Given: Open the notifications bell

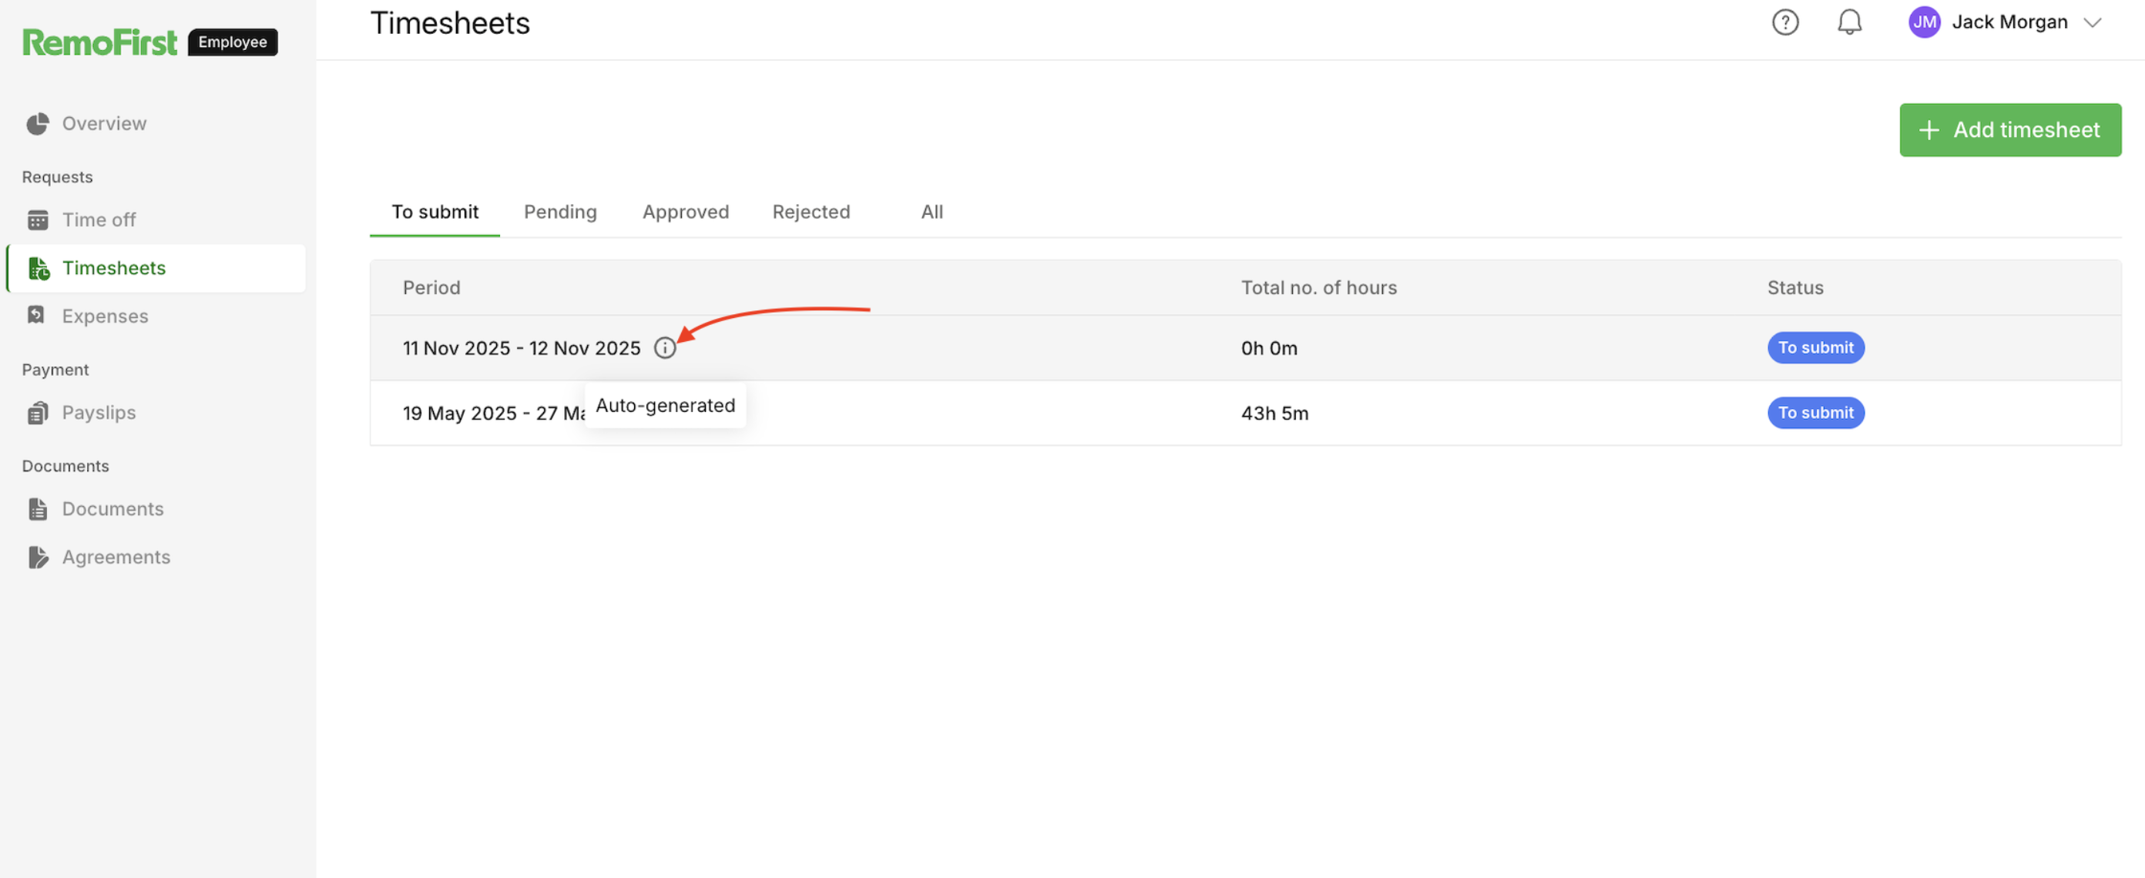Looking at the screenshot, I should coord(1848,22).
